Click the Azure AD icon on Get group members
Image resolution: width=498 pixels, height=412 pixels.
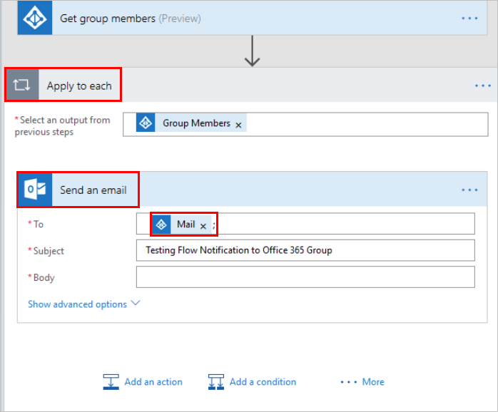click(x=35, y=19)
